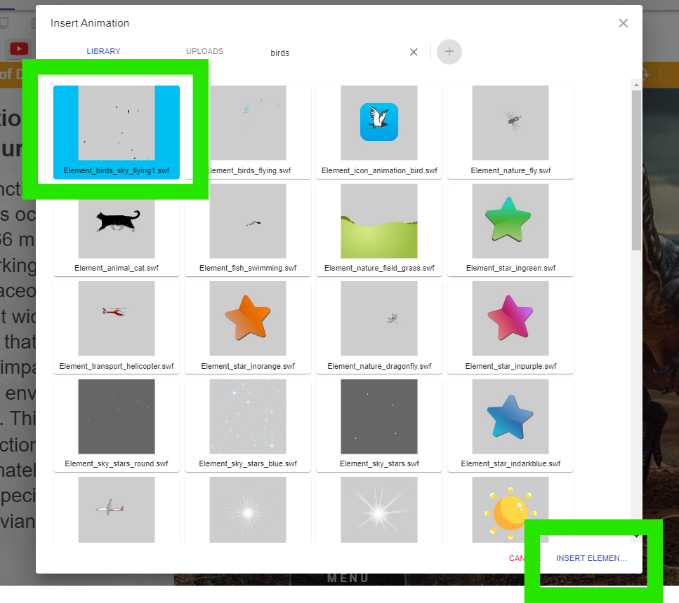Click the round plus add button

[x=449, y=52]
